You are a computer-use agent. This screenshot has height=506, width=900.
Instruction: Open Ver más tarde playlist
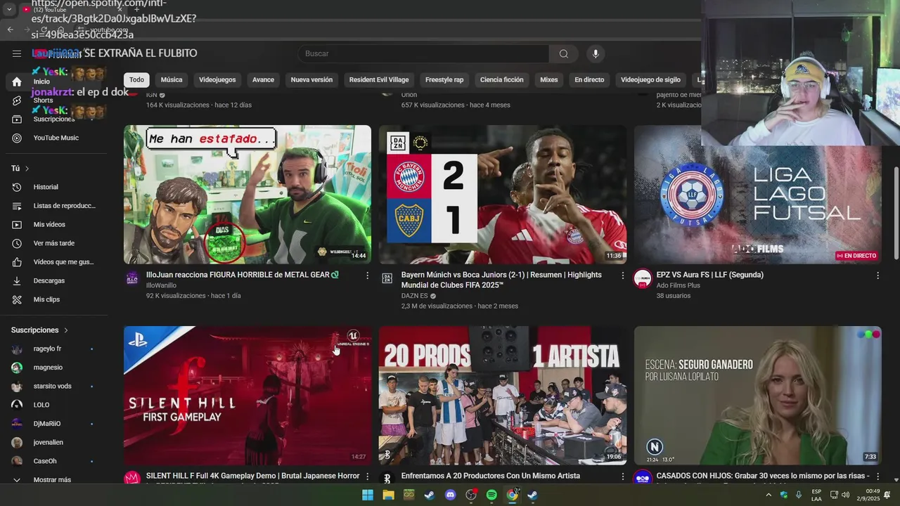pyautogui.click(x=53, y=243)
